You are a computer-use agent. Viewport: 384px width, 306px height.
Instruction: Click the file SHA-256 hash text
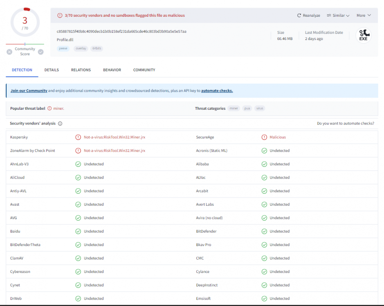coord(121,31)
